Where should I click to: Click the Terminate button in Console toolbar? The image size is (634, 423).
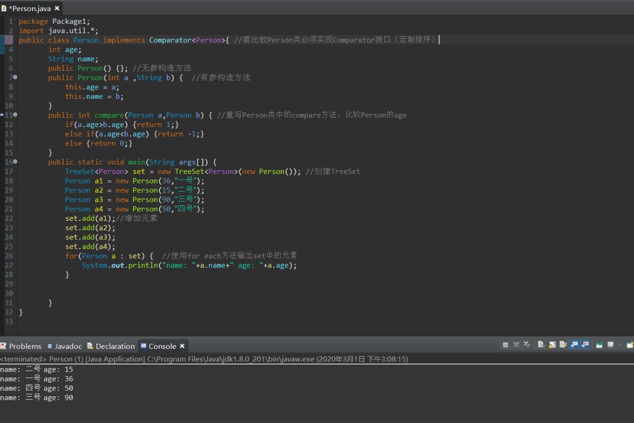click(505, 345)
